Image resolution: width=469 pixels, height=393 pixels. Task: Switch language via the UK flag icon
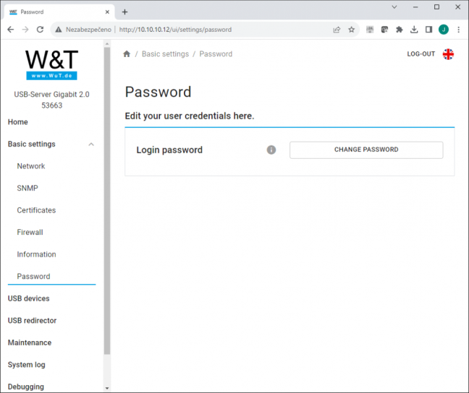[448, 54]
